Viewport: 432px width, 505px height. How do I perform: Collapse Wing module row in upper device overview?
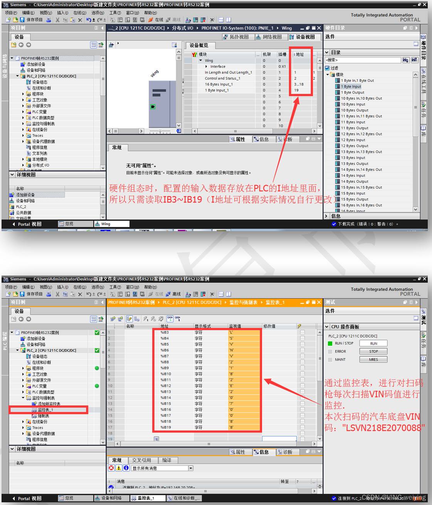tap(201, 61)
